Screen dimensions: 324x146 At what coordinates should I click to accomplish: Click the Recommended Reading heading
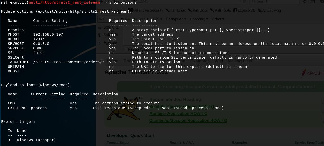click(176, 99)
